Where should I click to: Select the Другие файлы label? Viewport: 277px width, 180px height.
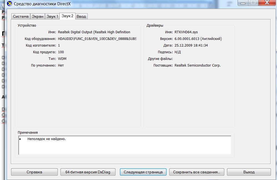tap(160, 59)
